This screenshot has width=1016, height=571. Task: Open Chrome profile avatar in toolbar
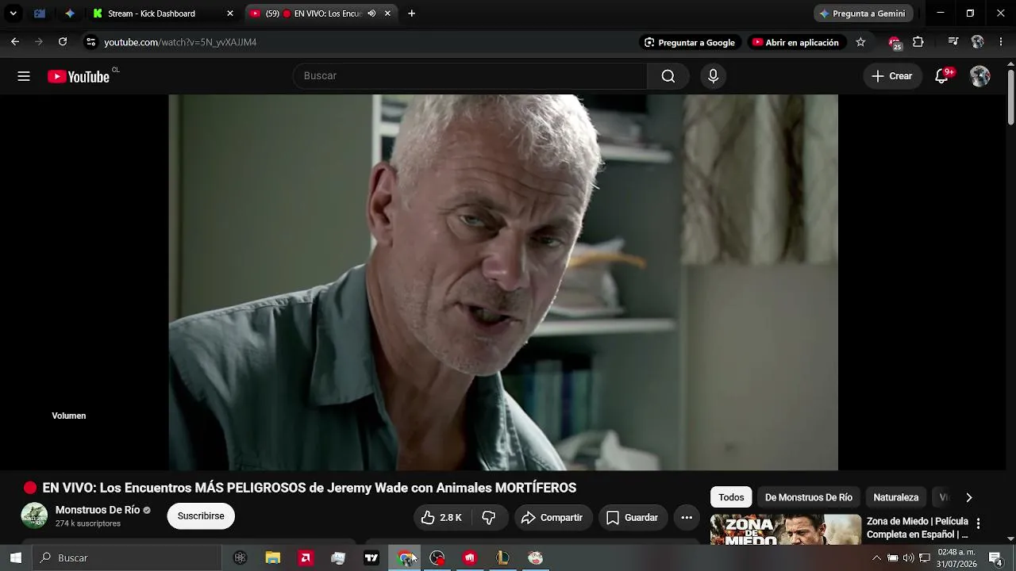click(977, 42)
